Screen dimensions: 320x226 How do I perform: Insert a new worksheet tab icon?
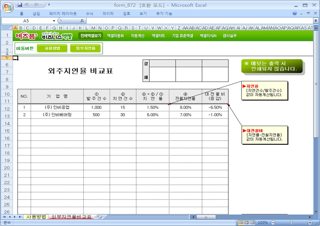(x=99, y=217)
